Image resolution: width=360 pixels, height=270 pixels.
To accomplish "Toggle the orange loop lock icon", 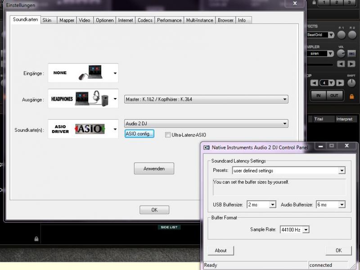I will 352,96.
